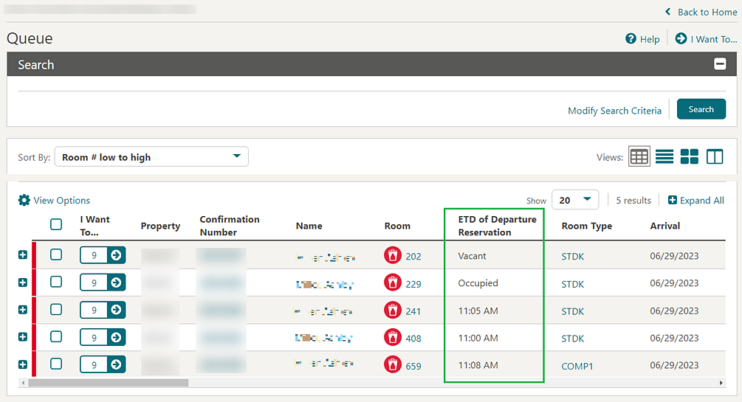Open I Want To arrow for room 229 row
This screenshot has width=742, height=402.
117,283
